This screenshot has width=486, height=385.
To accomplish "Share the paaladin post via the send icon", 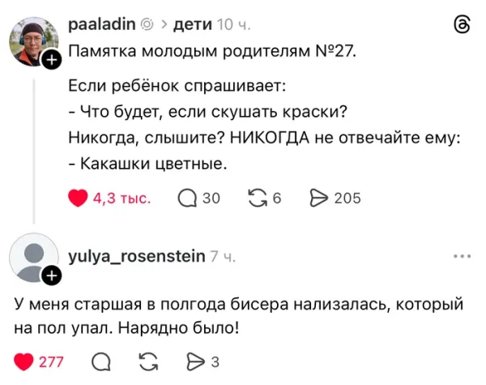I will click(x=318, y=198).
